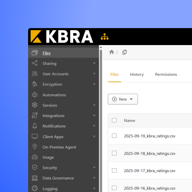
Task: Open file 2025-09-19_kbra_ratings.csv
Action: (150, 136)
